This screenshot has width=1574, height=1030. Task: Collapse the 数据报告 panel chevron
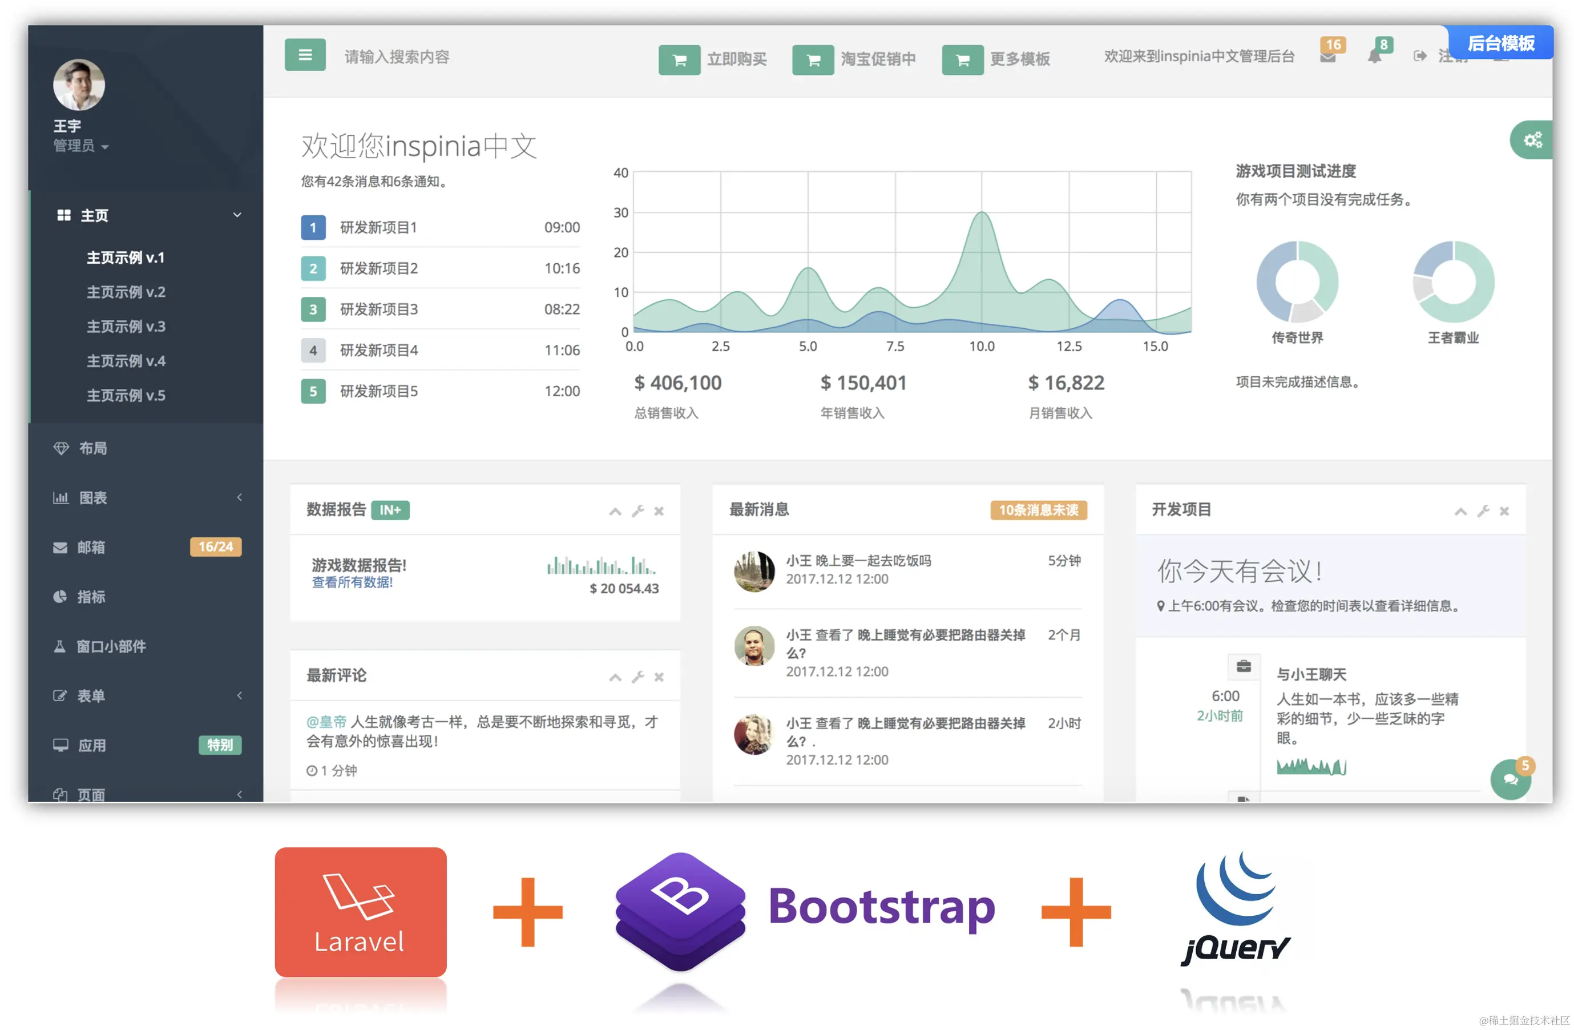coord(615,512)
